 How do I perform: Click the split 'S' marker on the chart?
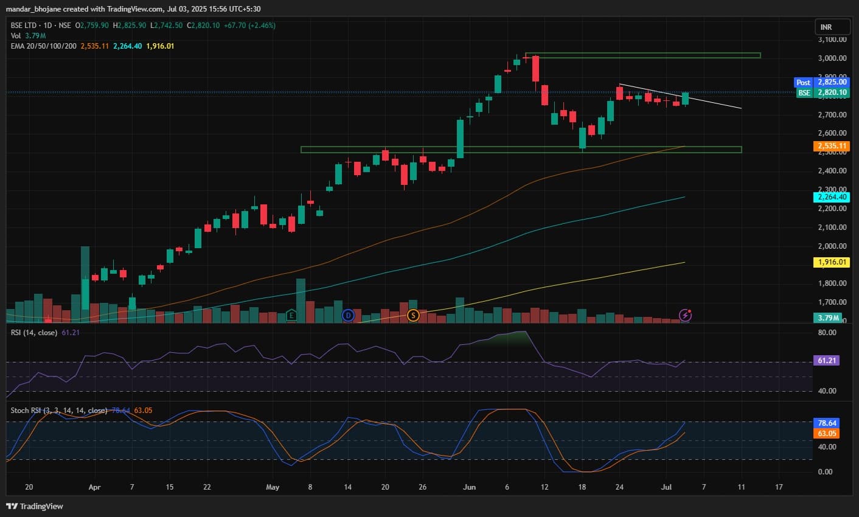click(414, 315)
